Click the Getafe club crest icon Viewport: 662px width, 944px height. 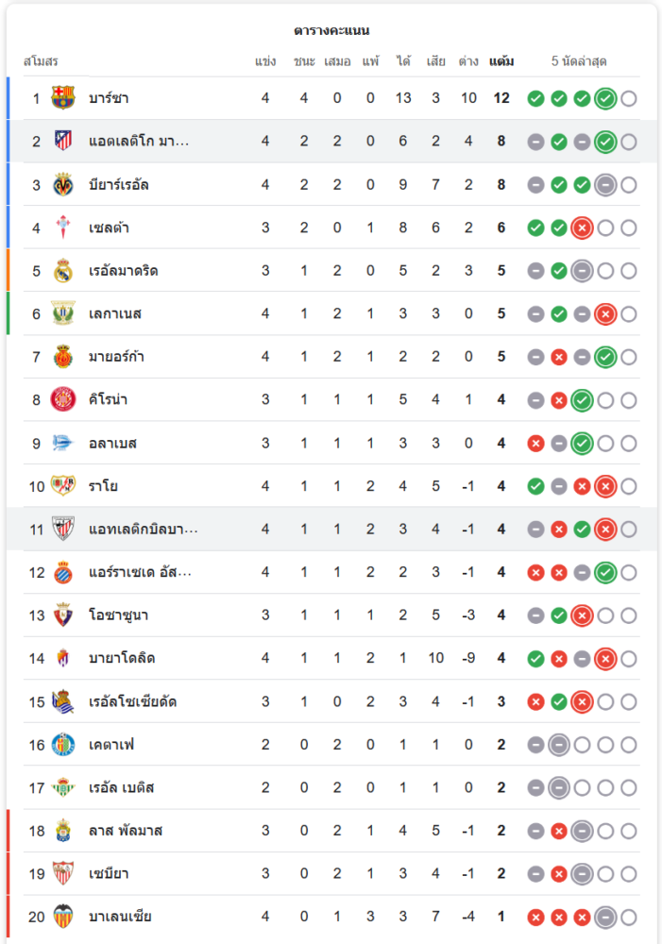coord(63,745)
